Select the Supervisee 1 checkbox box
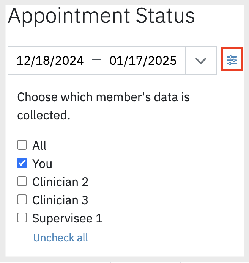Image resolution: width=249 pixels, height=263 pixels. [22, 218]
